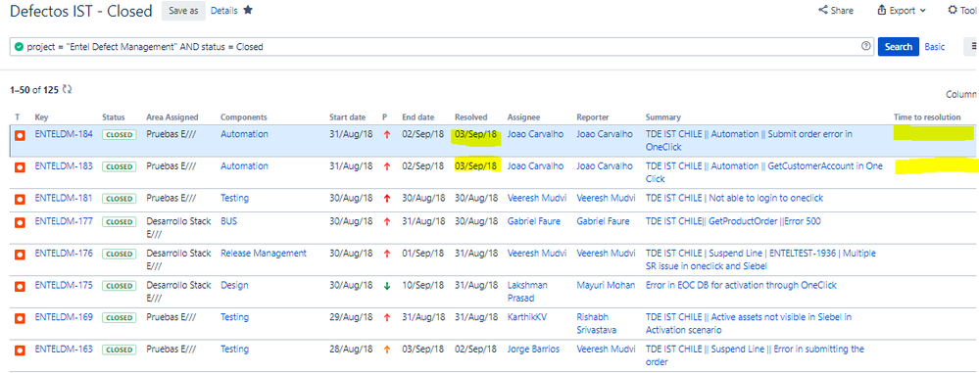Click the bug type icon for ENTELDM-163
Image resolution: width=979 pixels, height=373 pixels.
[x=20, y=350]
